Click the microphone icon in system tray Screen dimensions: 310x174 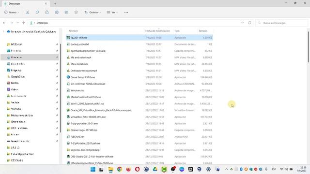pos(266,169)
